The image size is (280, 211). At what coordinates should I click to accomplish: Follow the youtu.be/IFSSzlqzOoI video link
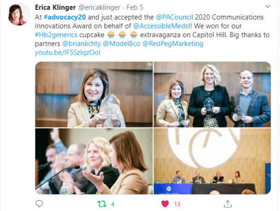68,53
